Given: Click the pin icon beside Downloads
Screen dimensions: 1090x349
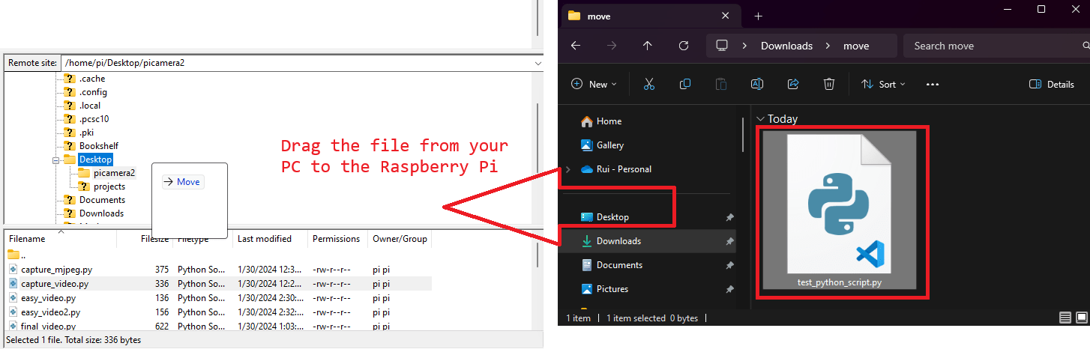Looking at the screenshot, I should tap(729, 241).
